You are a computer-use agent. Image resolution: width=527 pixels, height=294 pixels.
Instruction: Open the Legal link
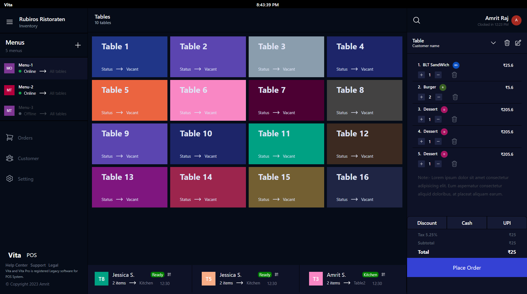click(53, 265)
